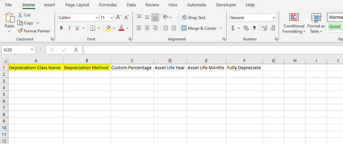The image size is (343, 144).
Task: Open Alignment group dialog launcher
Action: tap(224, 39)
